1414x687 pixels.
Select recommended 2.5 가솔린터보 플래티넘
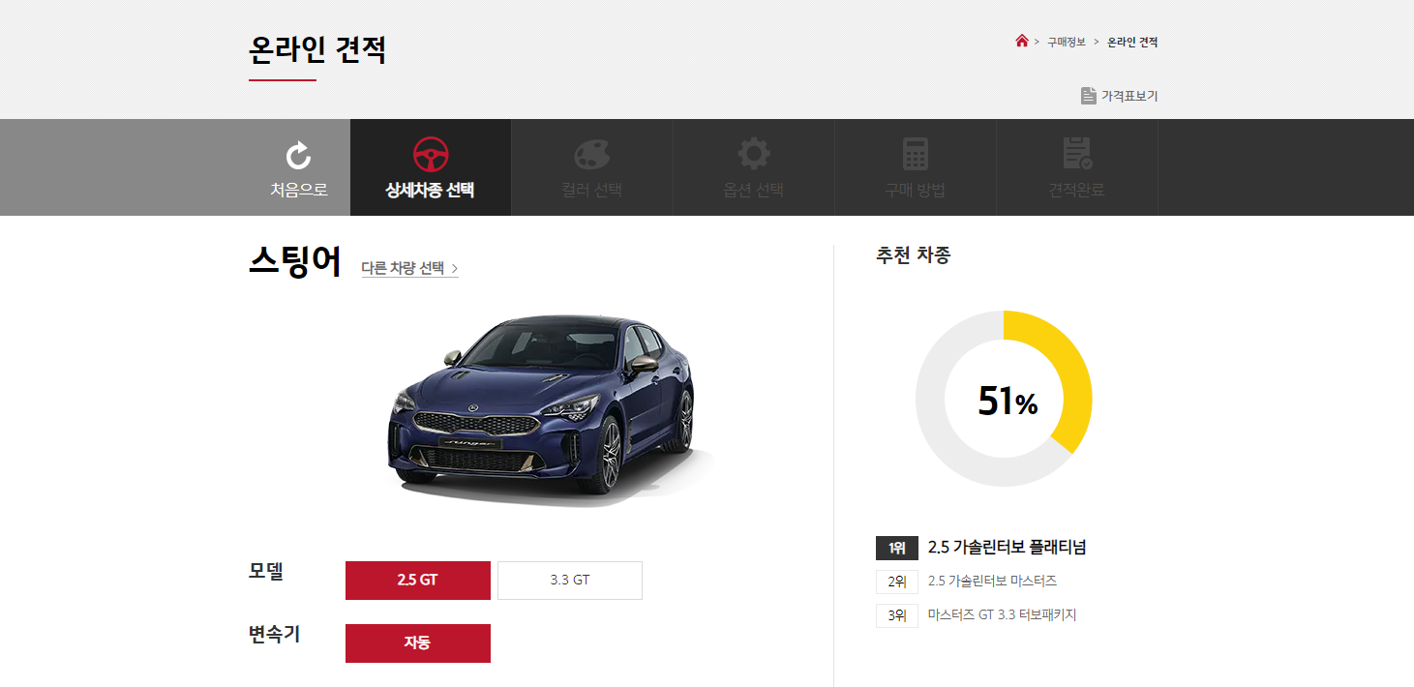pyautogui.click(x=1007, y=548)
